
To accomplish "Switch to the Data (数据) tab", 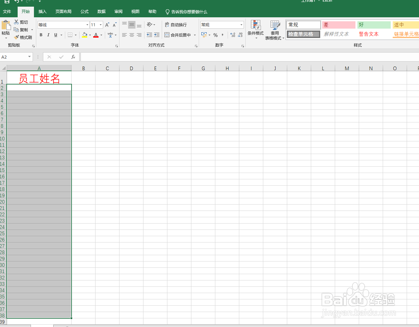I will click(x=102, y=12).
